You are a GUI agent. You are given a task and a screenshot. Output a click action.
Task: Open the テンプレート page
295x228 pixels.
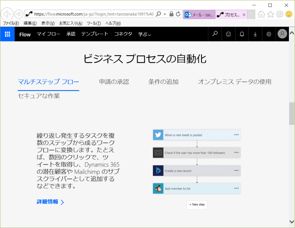pos(94,34)
